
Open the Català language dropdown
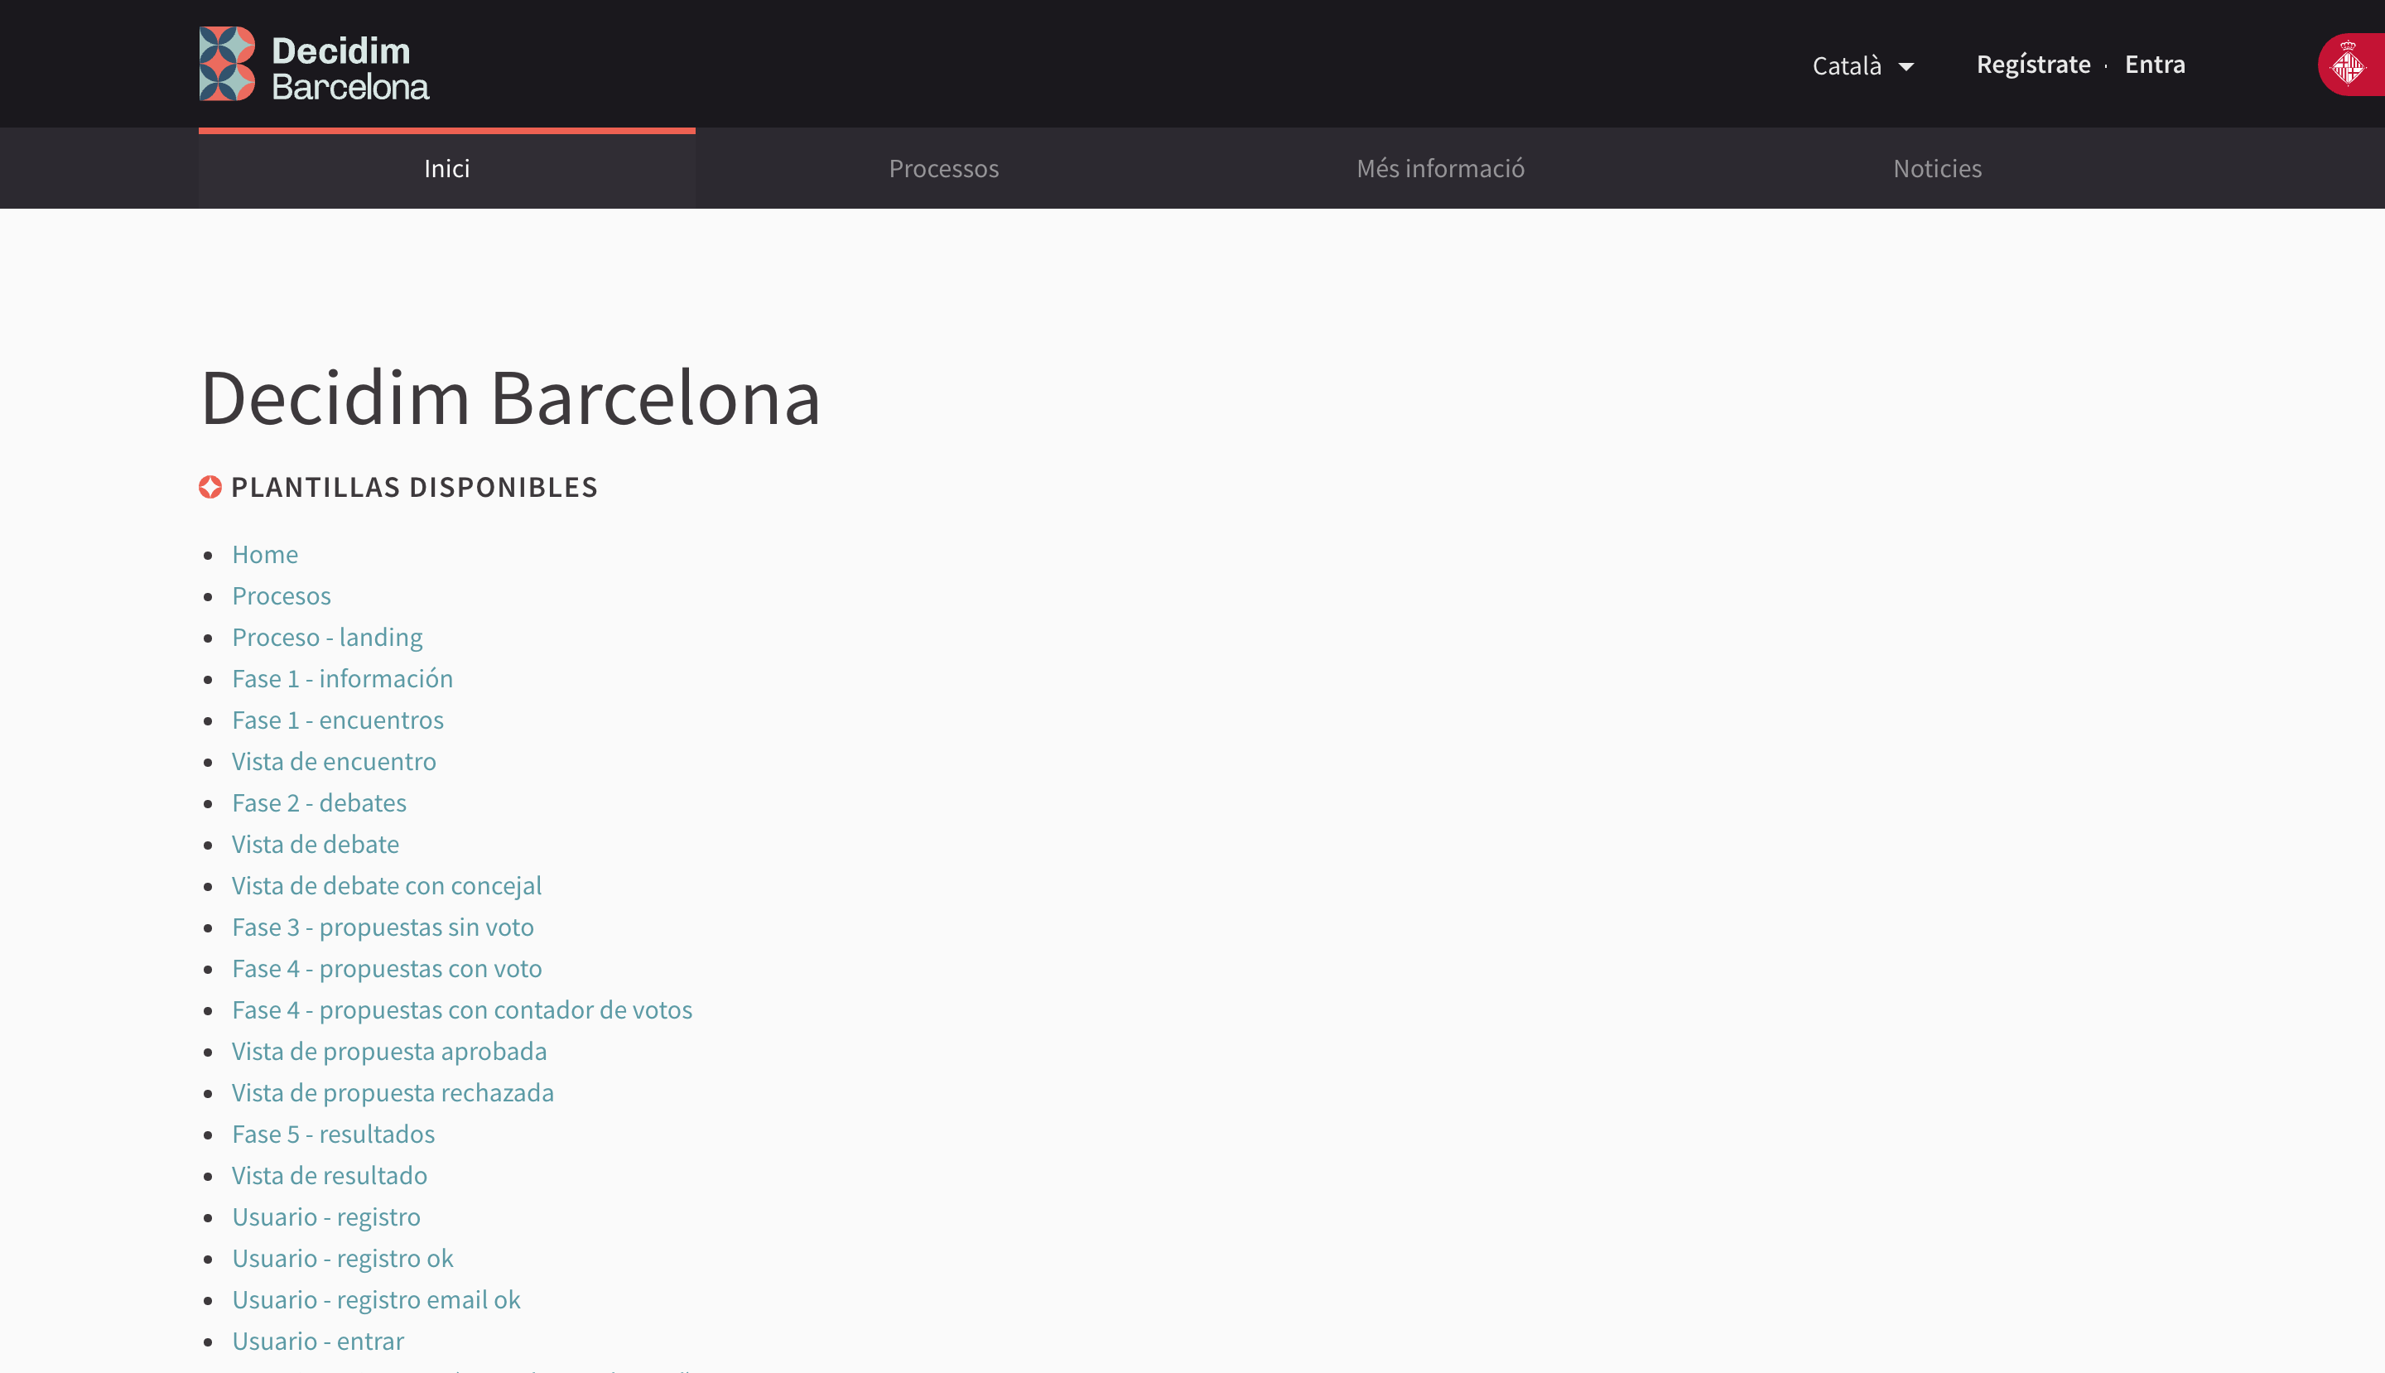click(1847, 66)
